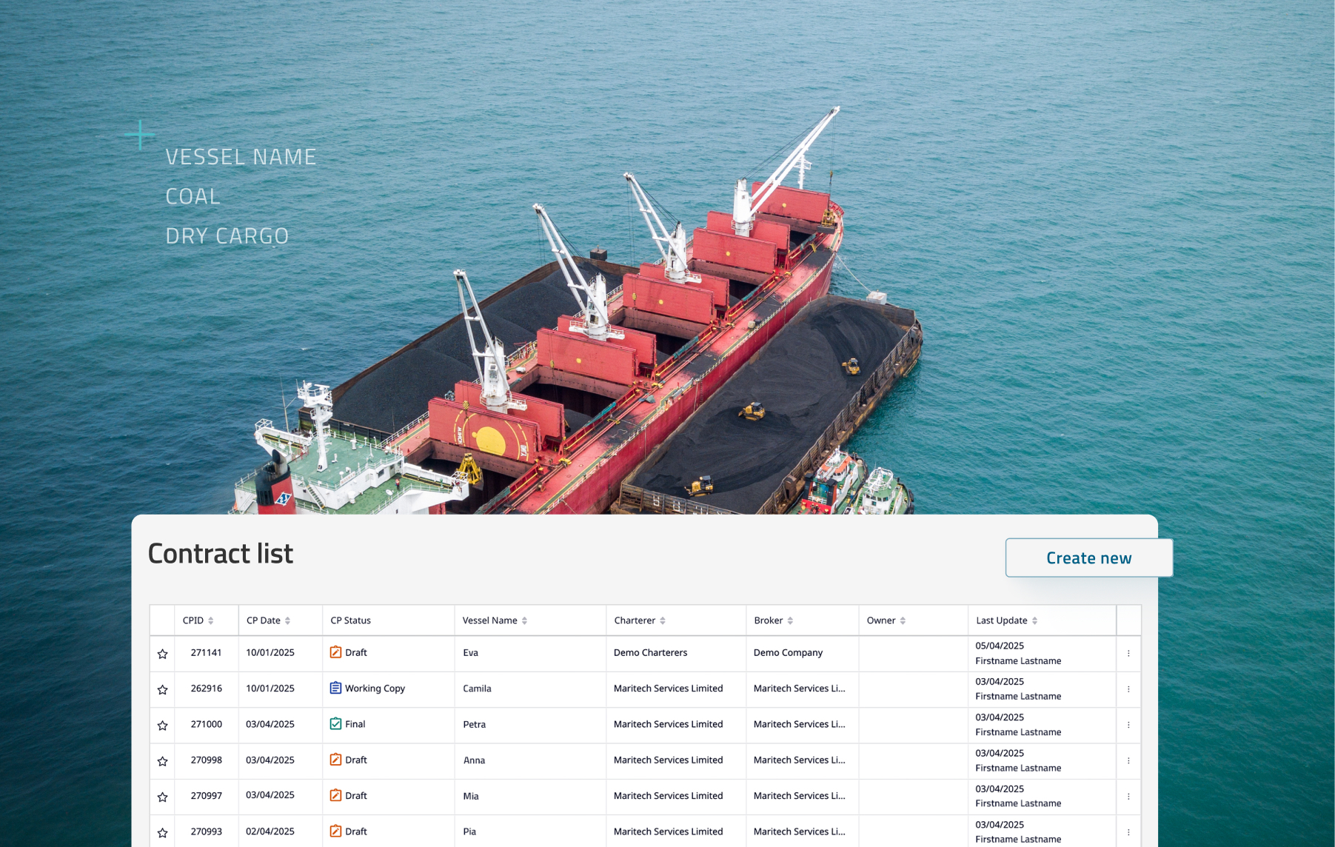Sort the list by Vessel Name
This screenshot has height=847, width=1335.
[x=526, y=620]
